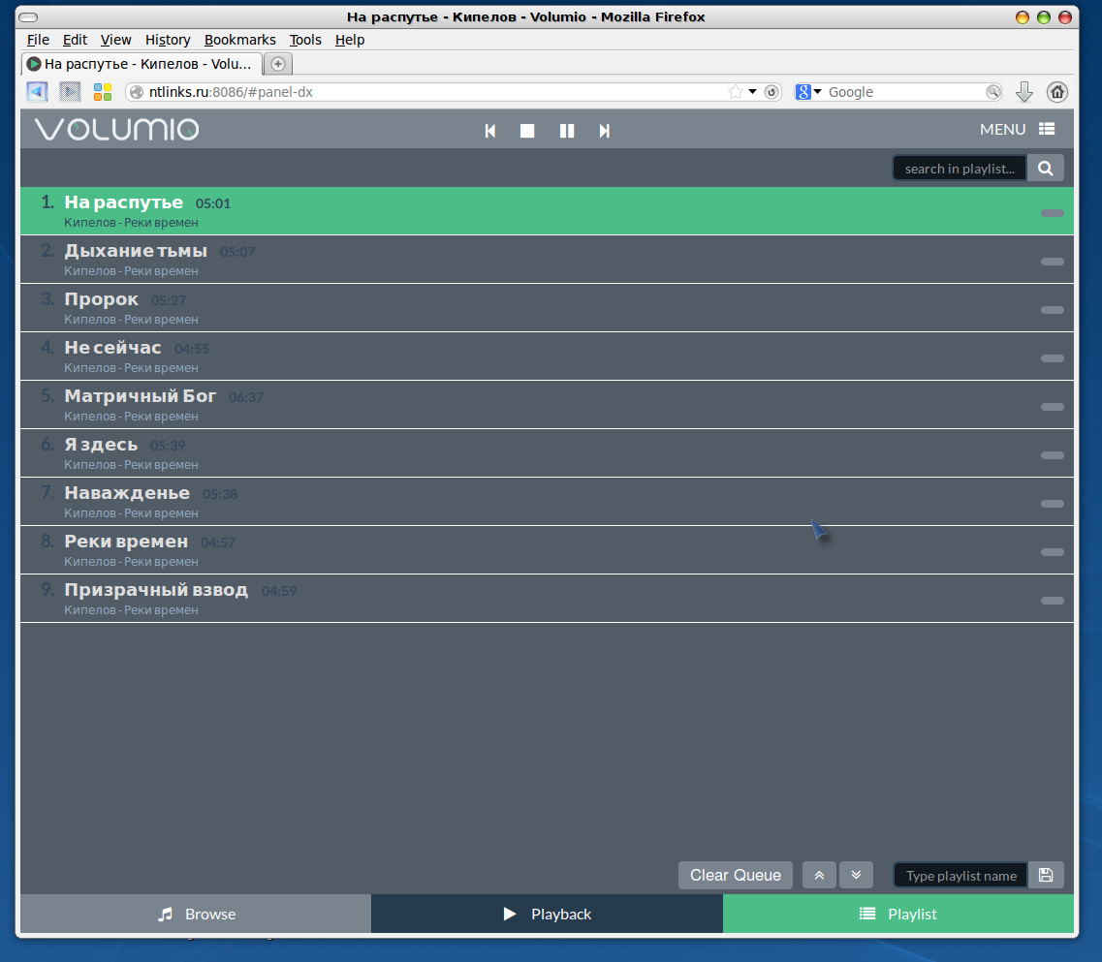Click the colored tab groups grid icon
Image resolution: width=1102 pixels, height=962 pixels.
[103, 92]
